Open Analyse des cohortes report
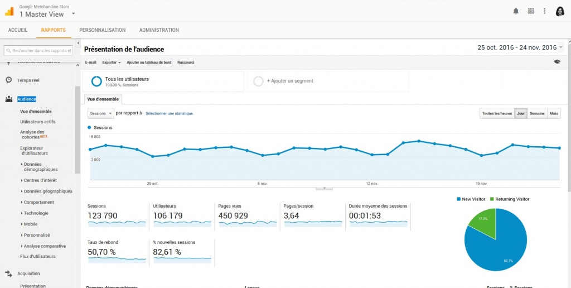The image size is (571, 288). click(x=34, y=135)
